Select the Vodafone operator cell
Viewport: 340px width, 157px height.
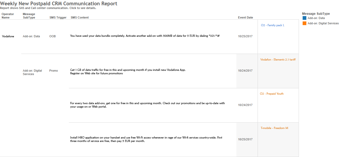coord(8,36)
